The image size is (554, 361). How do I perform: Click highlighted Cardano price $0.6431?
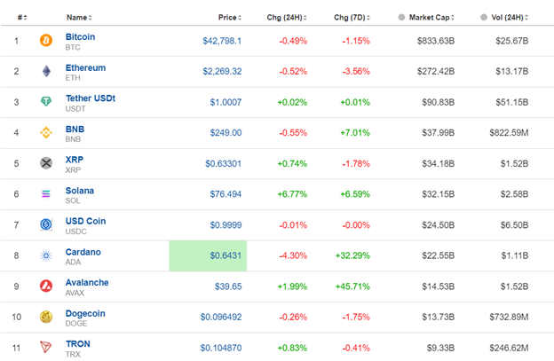point(226,255)
